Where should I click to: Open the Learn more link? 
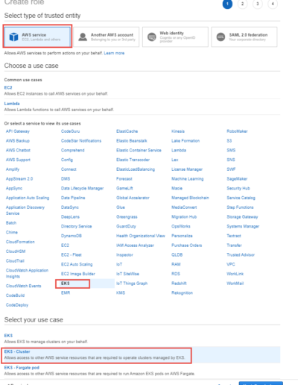[114, 53]
